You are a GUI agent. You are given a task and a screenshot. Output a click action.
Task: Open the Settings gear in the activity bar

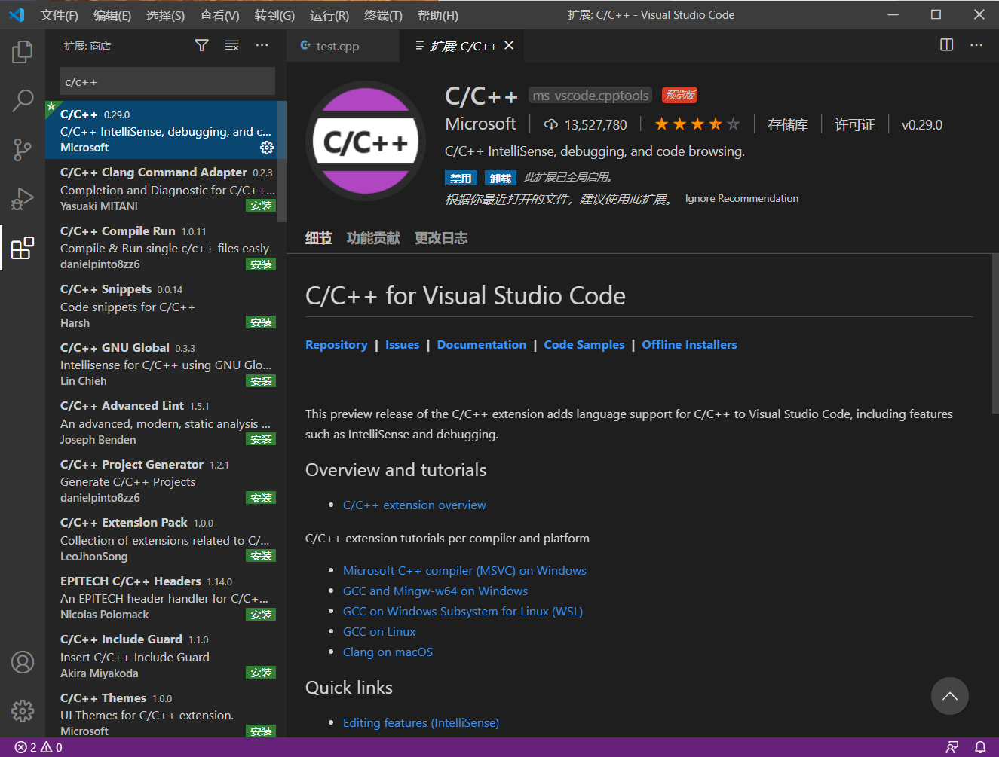click(x=22, y=710)
